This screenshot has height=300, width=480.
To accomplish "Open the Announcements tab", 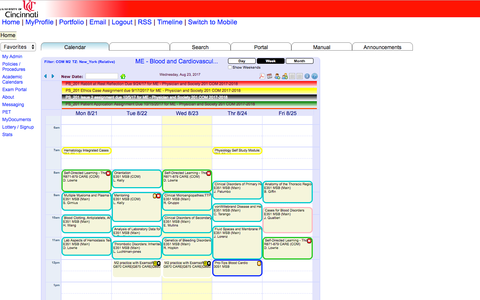I will [x=382, y=47].
